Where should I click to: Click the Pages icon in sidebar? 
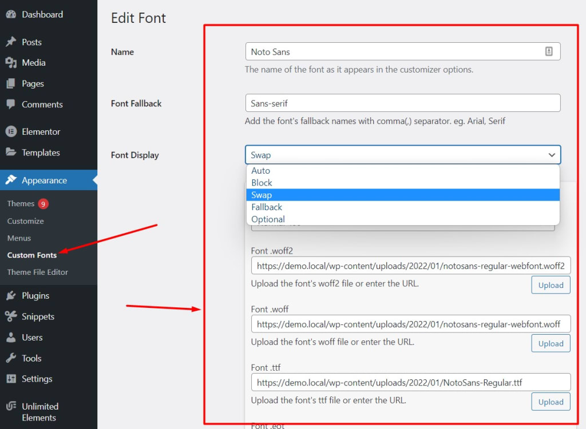[11, 83]
